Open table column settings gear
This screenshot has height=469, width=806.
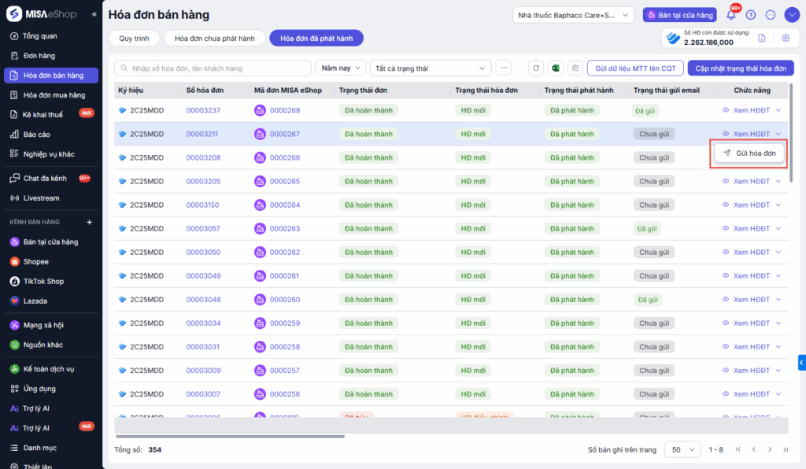pos(575,68)
